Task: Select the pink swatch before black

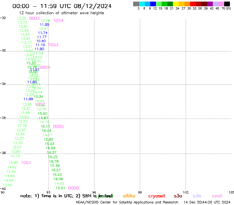Action: (x=221, y=4)
